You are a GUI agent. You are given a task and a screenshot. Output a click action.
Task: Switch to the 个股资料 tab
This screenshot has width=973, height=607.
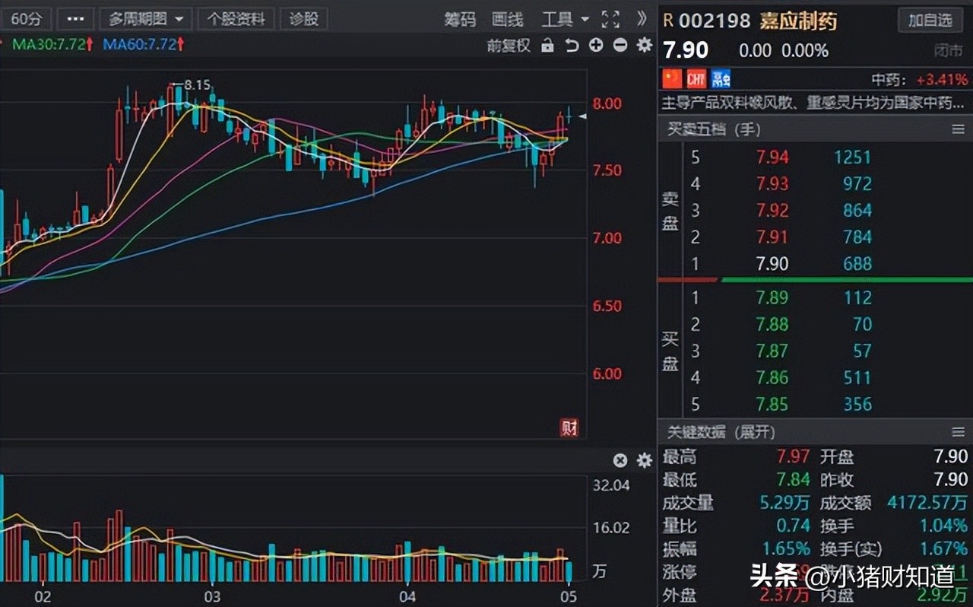(236, 18)
